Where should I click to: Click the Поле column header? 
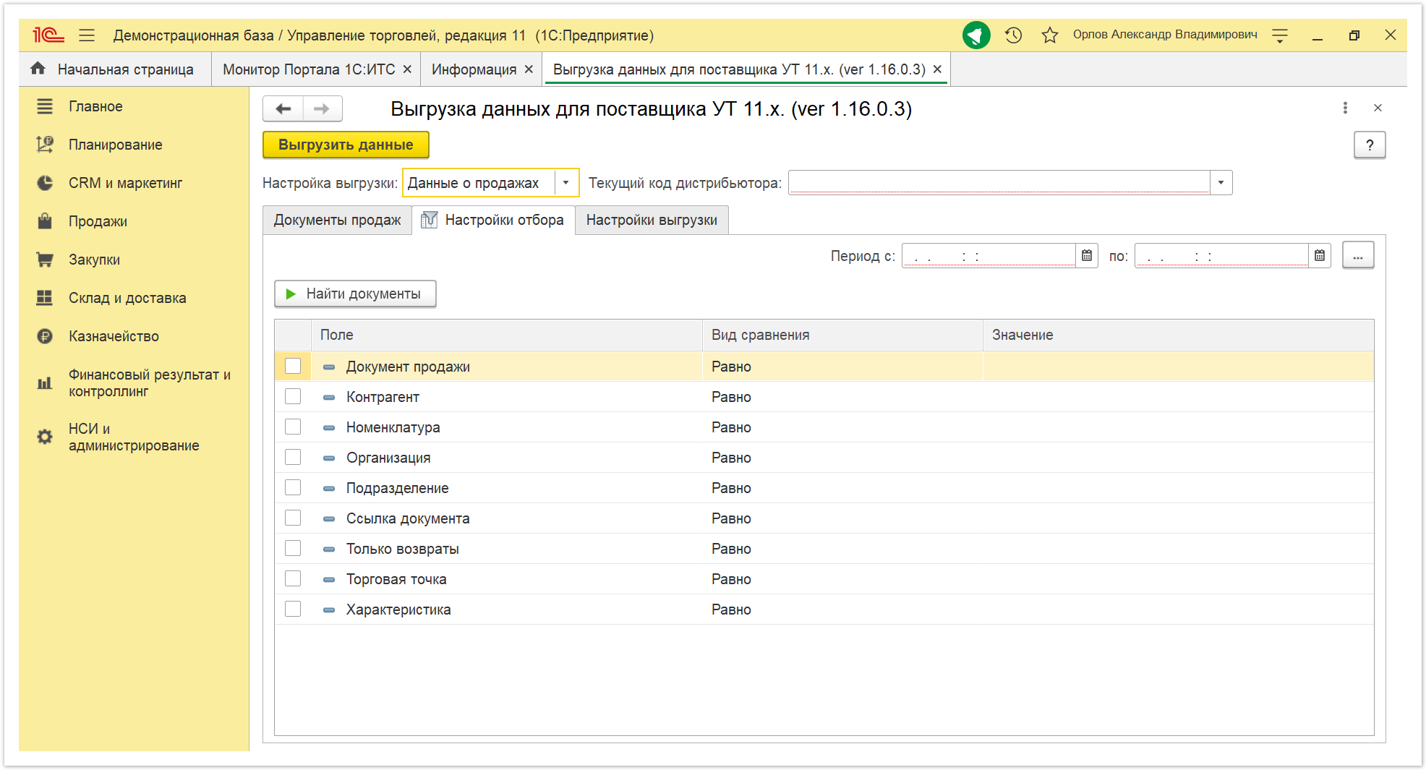point(506,335)
